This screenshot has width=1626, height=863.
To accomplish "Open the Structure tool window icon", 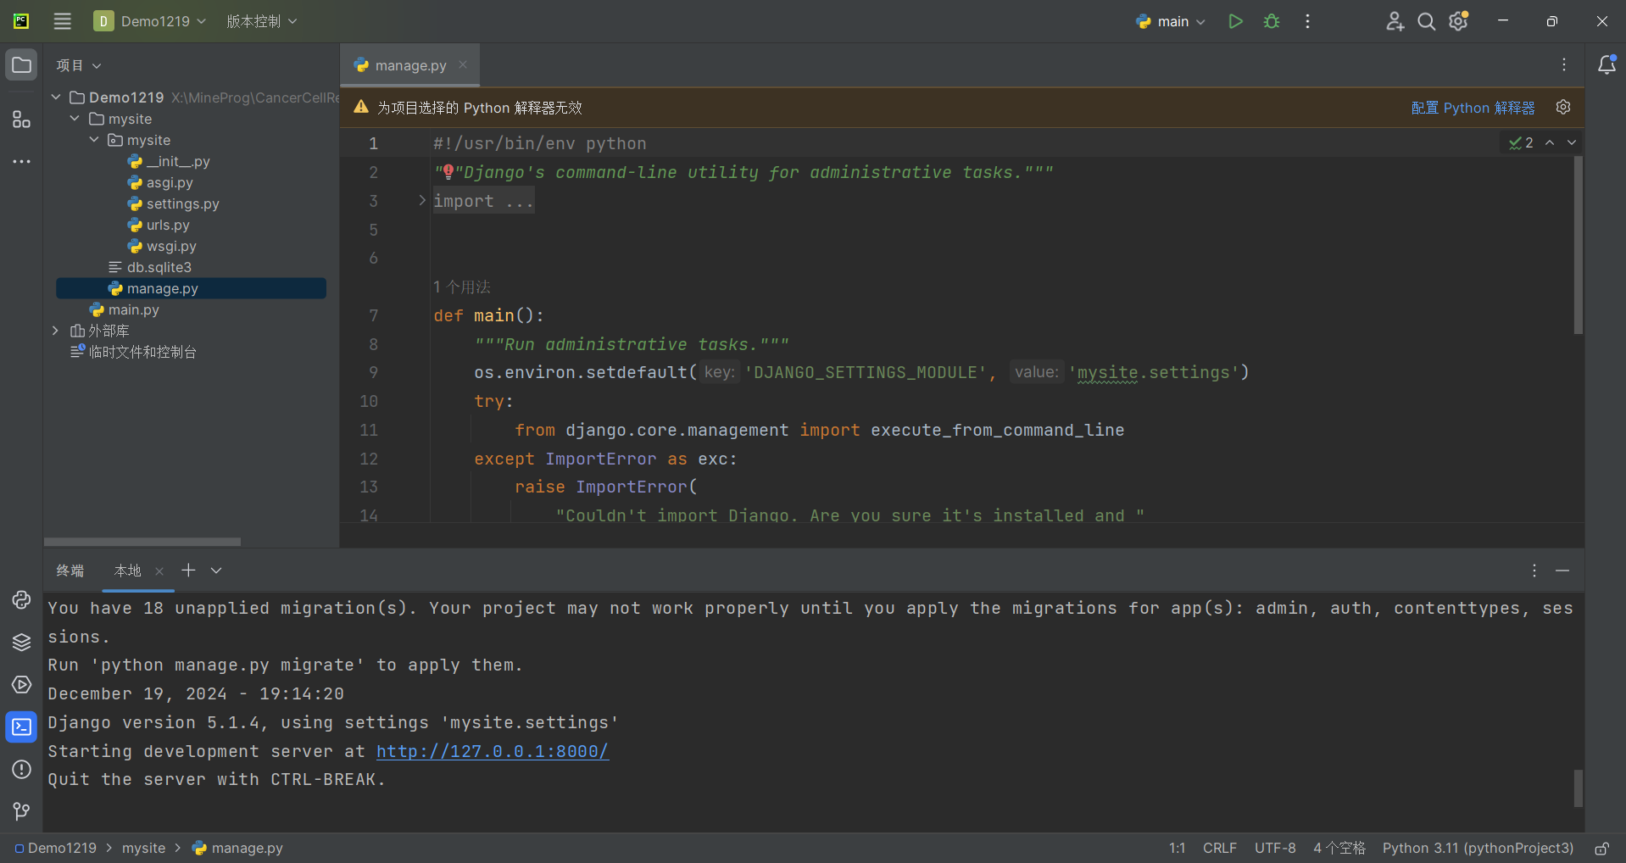I will pyautogui.click(x=21, y=120).
